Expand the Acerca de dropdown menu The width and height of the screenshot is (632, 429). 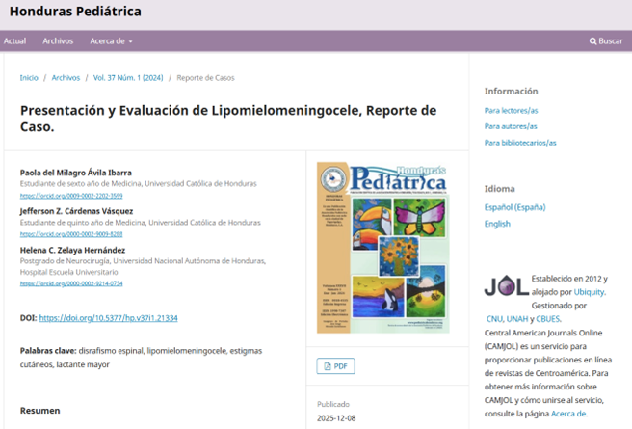[111, 41]
